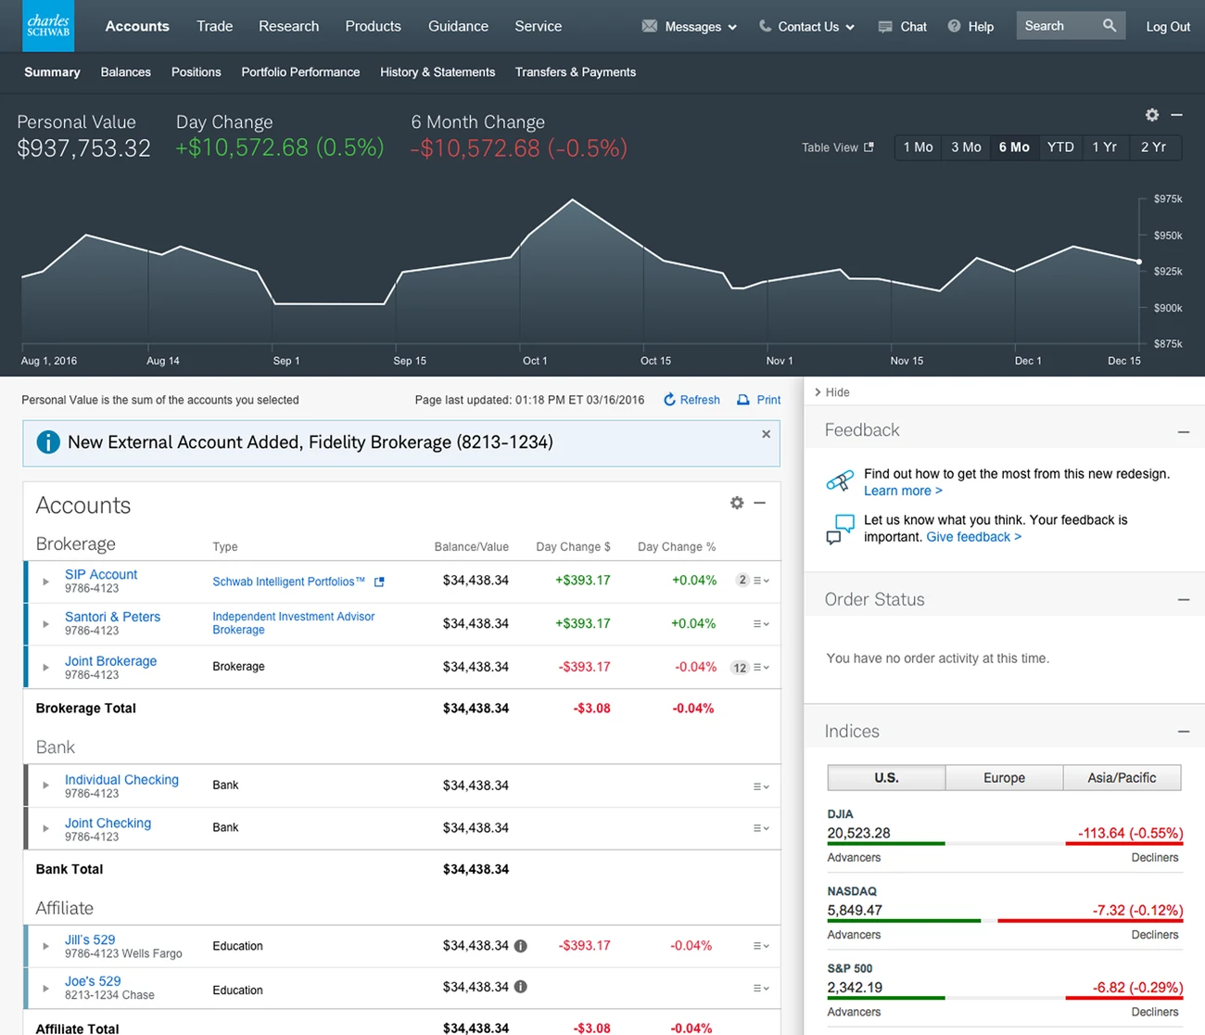Switch indices to Asia/Pacific tab
Viewport: 1205px width, 1035px height.
(x=1122, y=777)
